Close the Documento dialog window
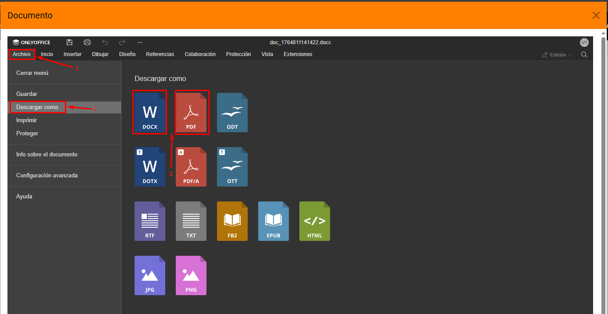The width and height of the screenshot is (608, 314). click(596, 15)
